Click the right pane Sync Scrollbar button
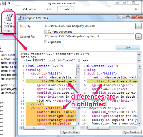 pyautogui.click(x=132, y=132)
